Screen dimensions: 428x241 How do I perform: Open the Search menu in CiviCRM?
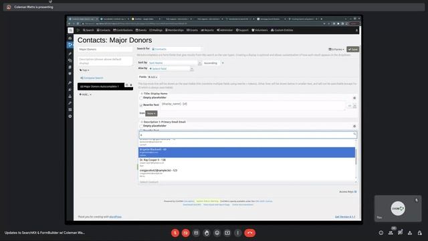coord(88,30)
